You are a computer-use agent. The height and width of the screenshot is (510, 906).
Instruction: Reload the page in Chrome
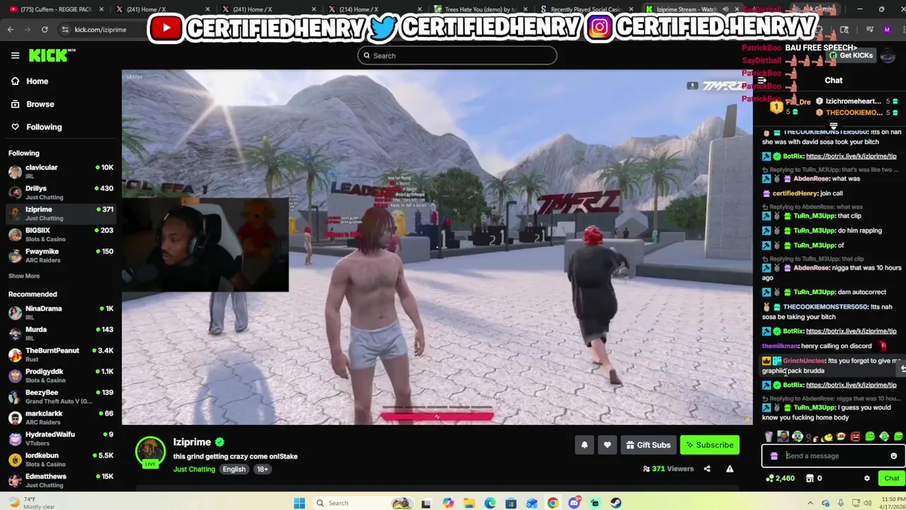pyautogui.click(x=45, y=29)
